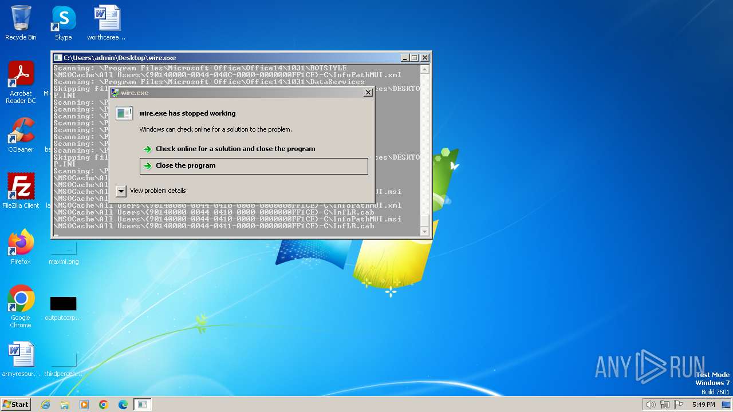Maximize the wire.exe console window

click(x=415, y=58)
